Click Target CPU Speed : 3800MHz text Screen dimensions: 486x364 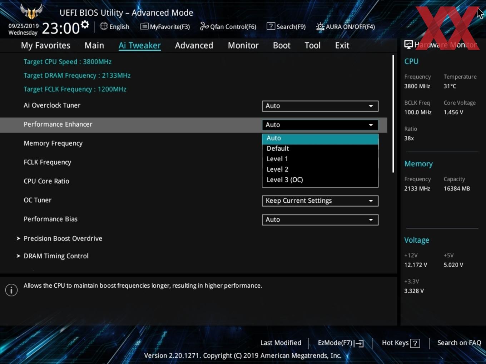68,62
